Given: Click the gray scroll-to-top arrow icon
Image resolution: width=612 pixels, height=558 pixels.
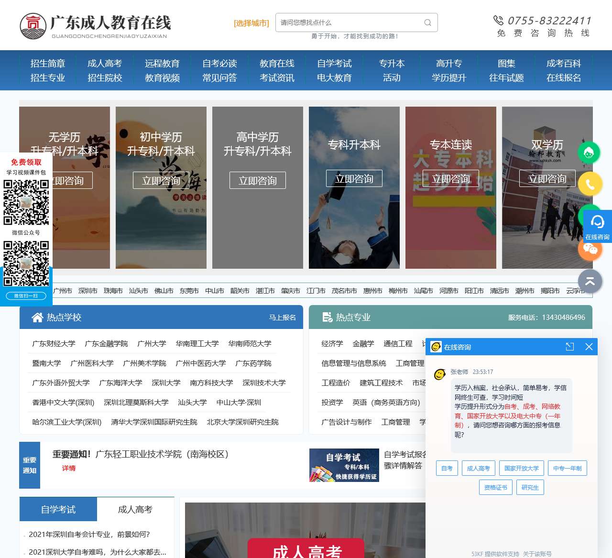Looking at the screenshot, I should coord(590,281).
